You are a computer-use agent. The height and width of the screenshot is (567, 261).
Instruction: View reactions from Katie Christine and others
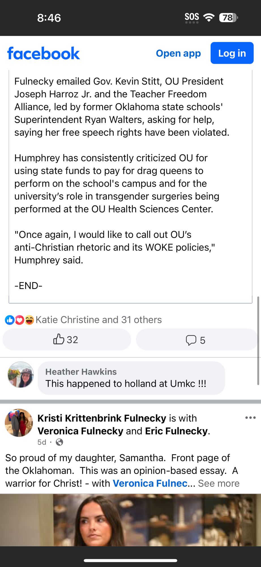click(x=99, y=320)
